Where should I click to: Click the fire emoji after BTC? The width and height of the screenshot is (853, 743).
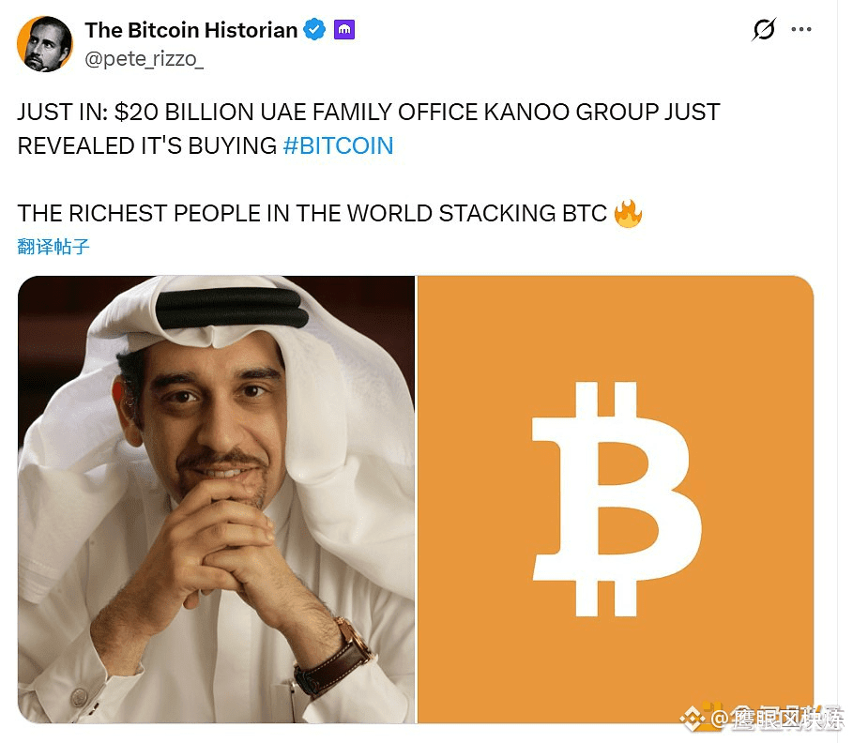click(628, 213)
